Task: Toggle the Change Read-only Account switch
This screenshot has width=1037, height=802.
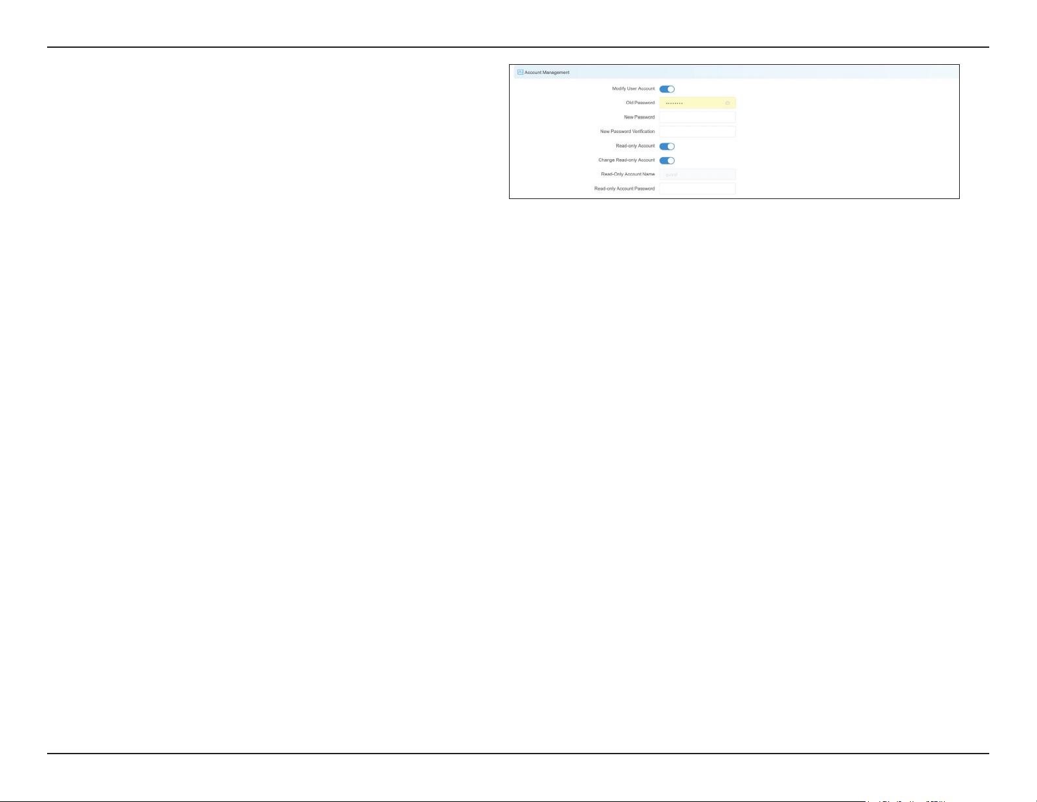Action: 667,160
